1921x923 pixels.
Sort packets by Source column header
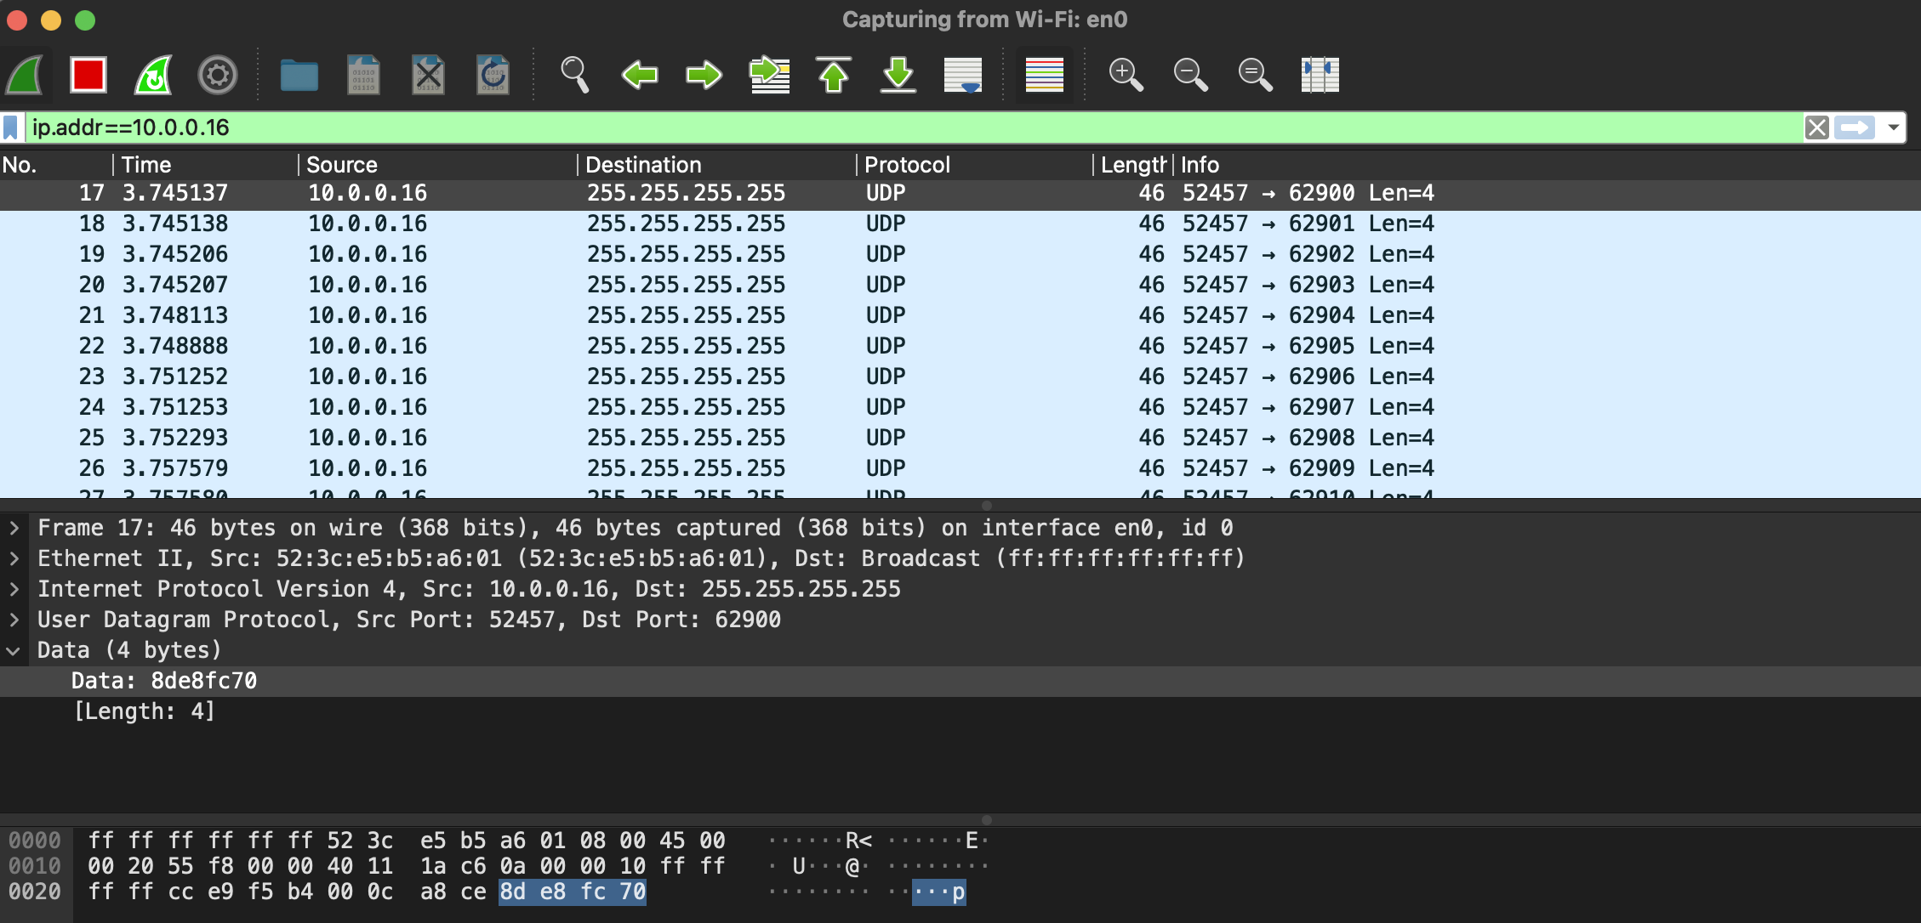[342, 165]
